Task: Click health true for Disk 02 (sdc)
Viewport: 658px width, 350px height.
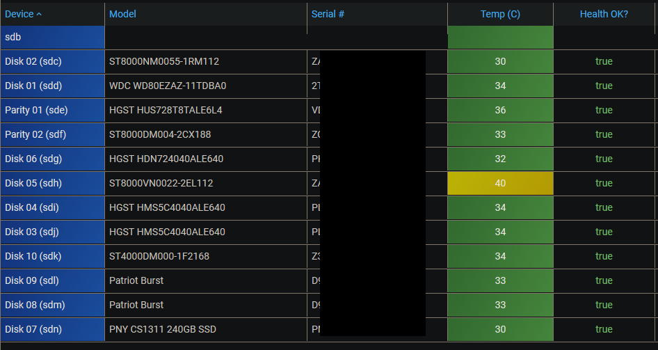Action: (x=604, y=61)
